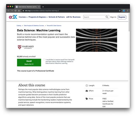Click the '2–4 hours per week' value

[108, 92]
